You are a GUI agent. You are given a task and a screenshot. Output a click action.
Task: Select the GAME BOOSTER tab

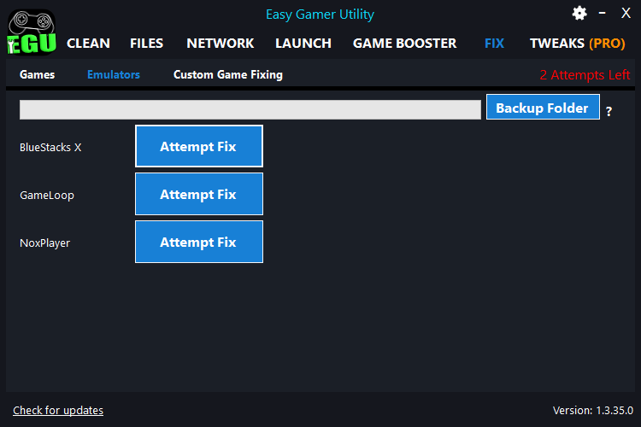tap(404, 44)
